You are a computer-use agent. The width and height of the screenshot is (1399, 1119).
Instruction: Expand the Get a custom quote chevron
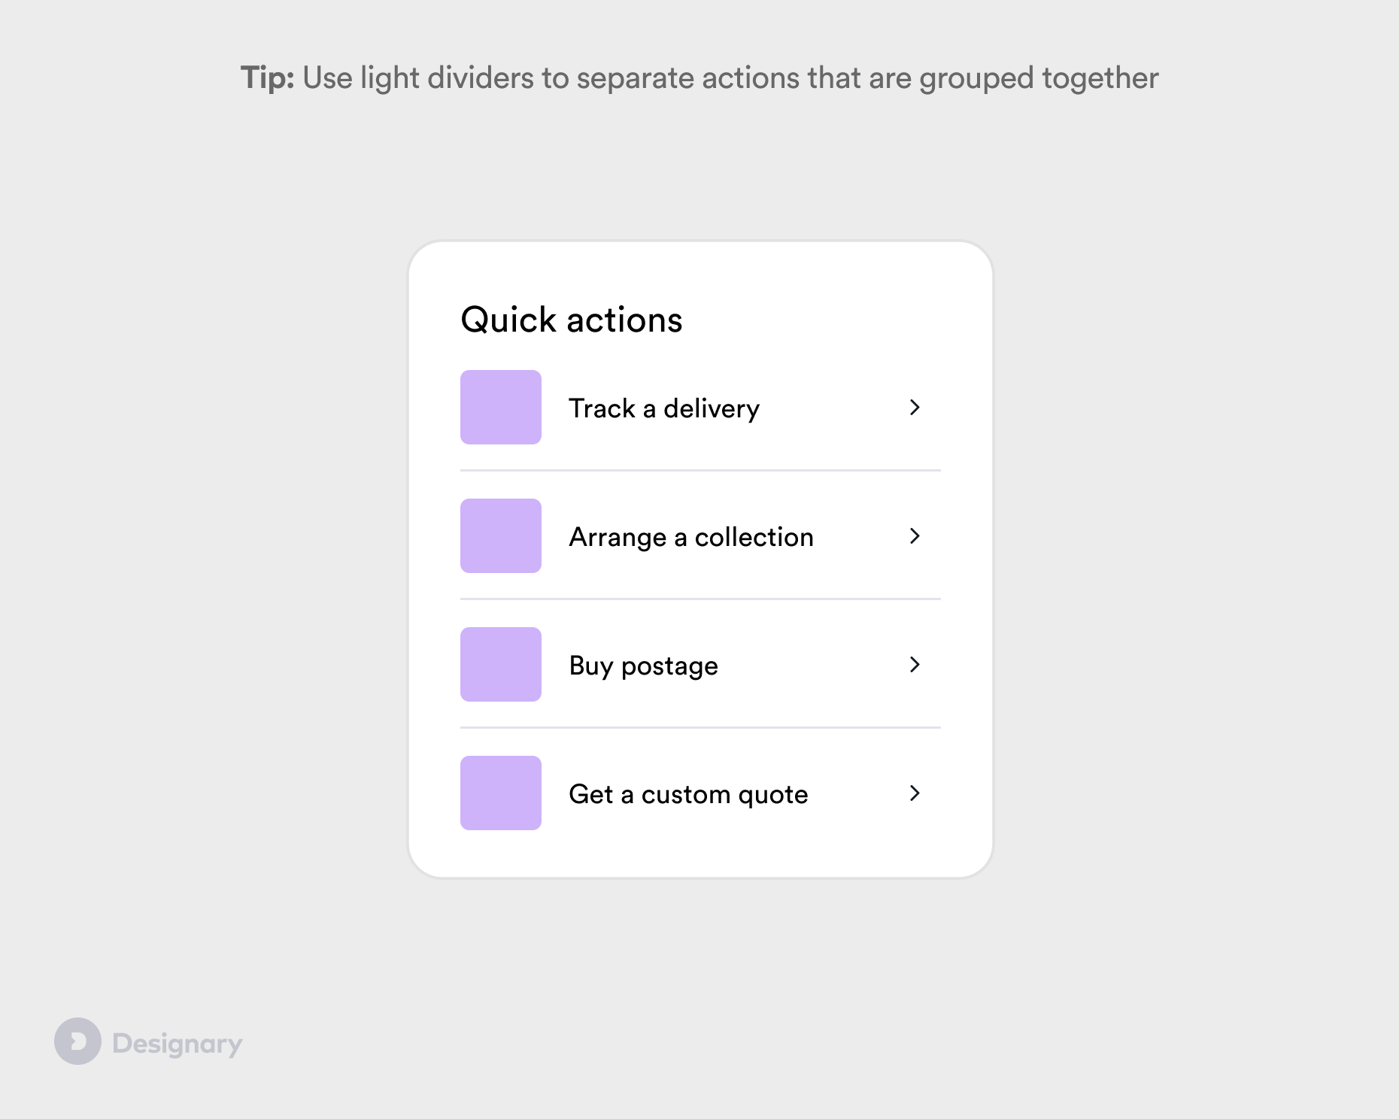coord(915,793)
